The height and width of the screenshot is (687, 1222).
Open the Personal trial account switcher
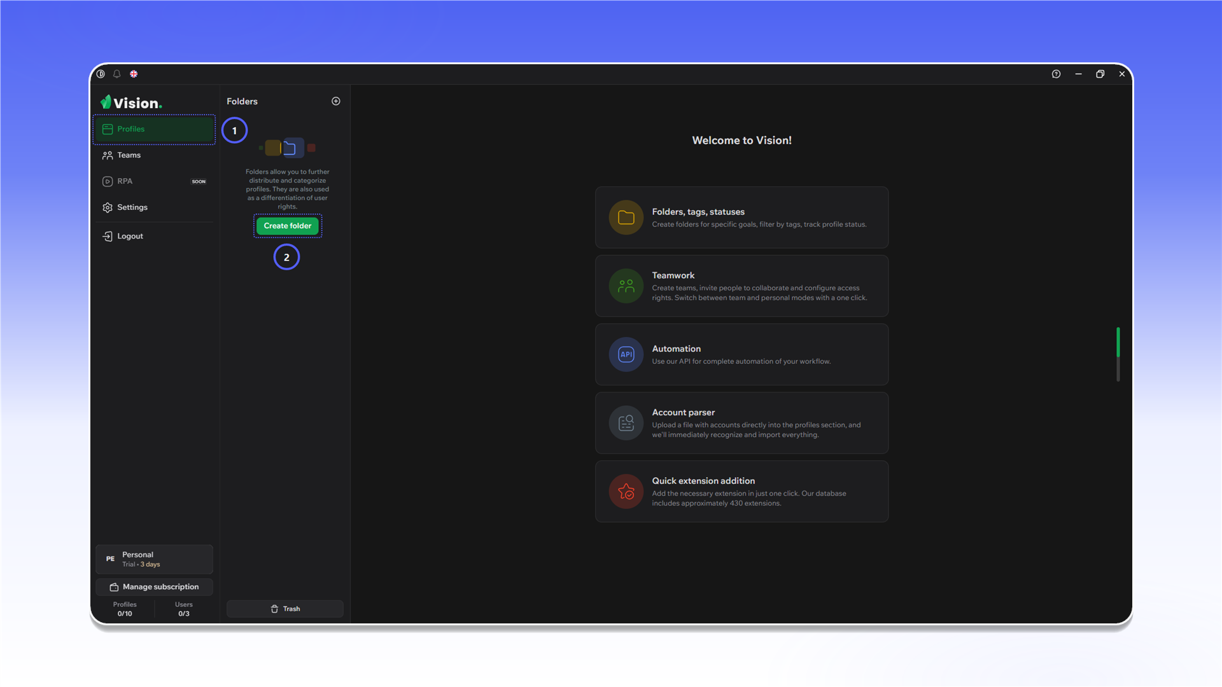pos(154,559)
